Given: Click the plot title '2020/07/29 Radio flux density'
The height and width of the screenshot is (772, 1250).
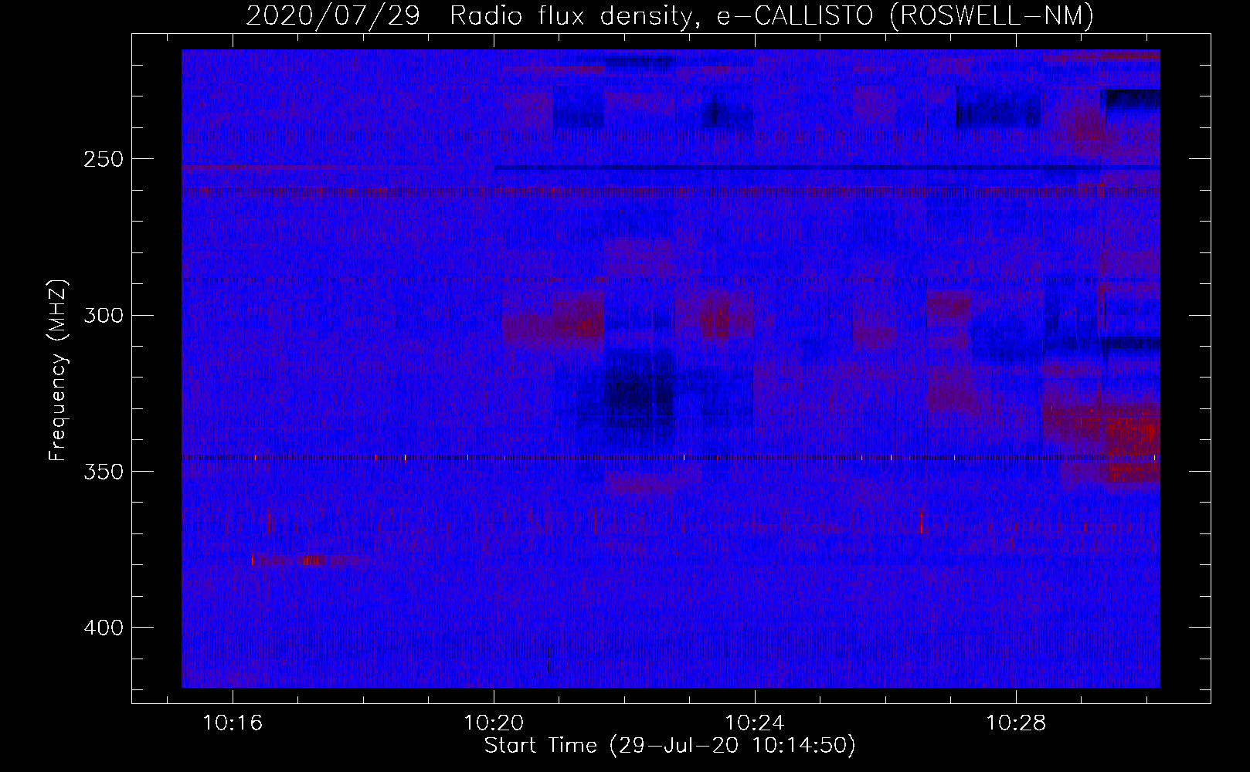Looking at the screenshot, I should [670, 15].
